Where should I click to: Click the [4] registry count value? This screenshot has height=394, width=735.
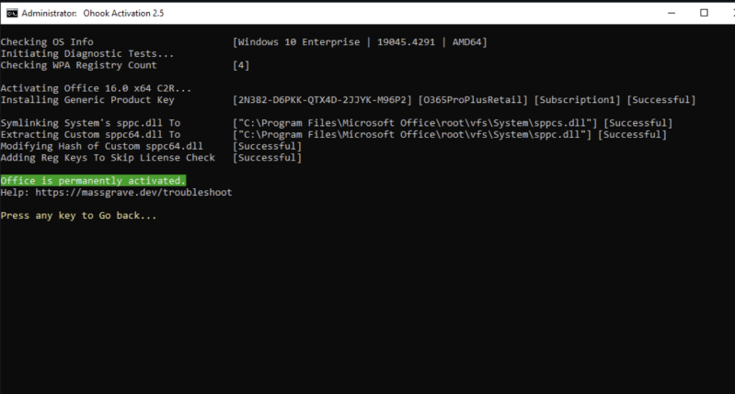pyautogui.click(x=241, y=65)
